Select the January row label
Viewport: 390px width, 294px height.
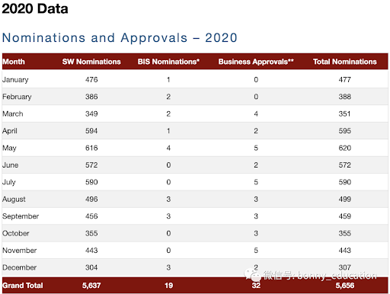15,80
